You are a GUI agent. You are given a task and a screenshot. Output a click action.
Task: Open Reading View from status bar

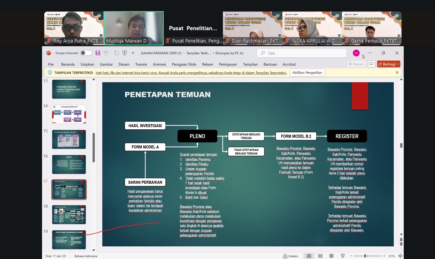[331, 256]
